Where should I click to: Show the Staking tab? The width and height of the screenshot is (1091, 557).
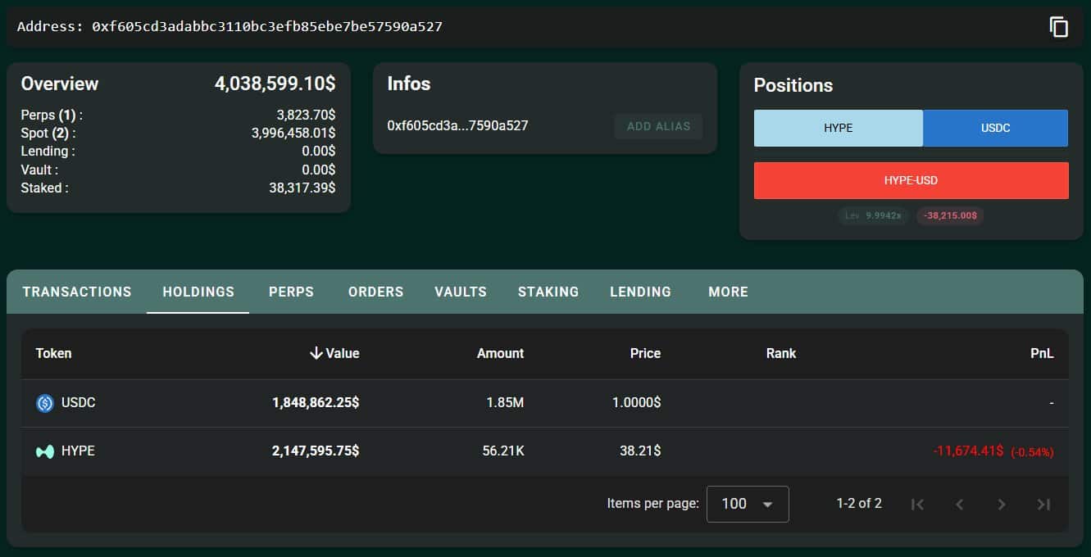[x=548, y=292]
